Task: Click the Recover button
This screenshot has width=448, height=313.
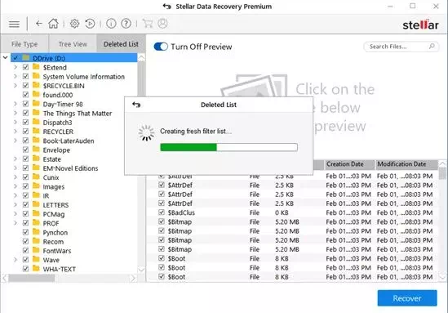Action: point(407,298)
